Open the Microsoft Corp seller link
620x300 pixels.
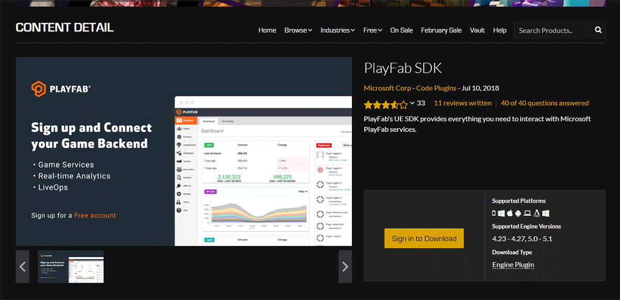coord(387,88)
